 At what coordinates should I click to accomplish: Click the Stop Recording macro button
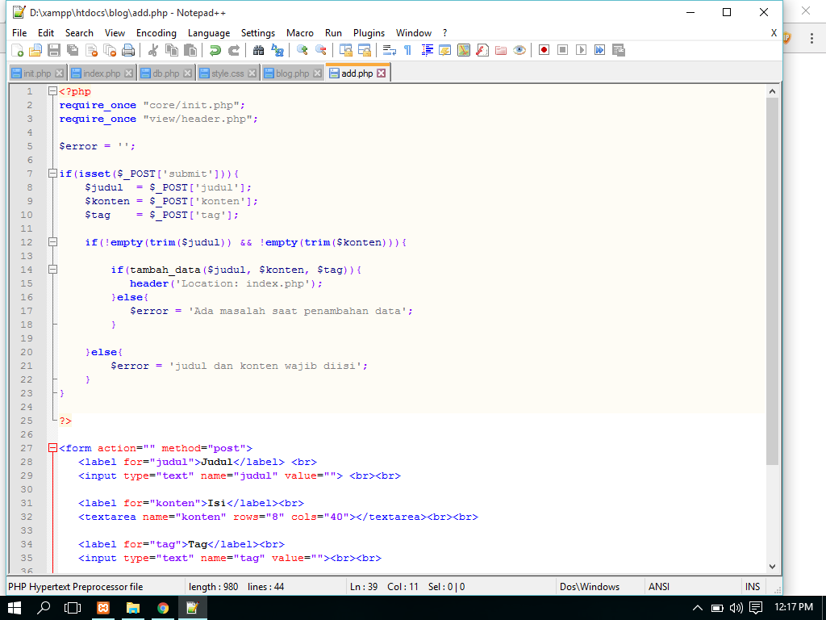(x=562, y=50)
